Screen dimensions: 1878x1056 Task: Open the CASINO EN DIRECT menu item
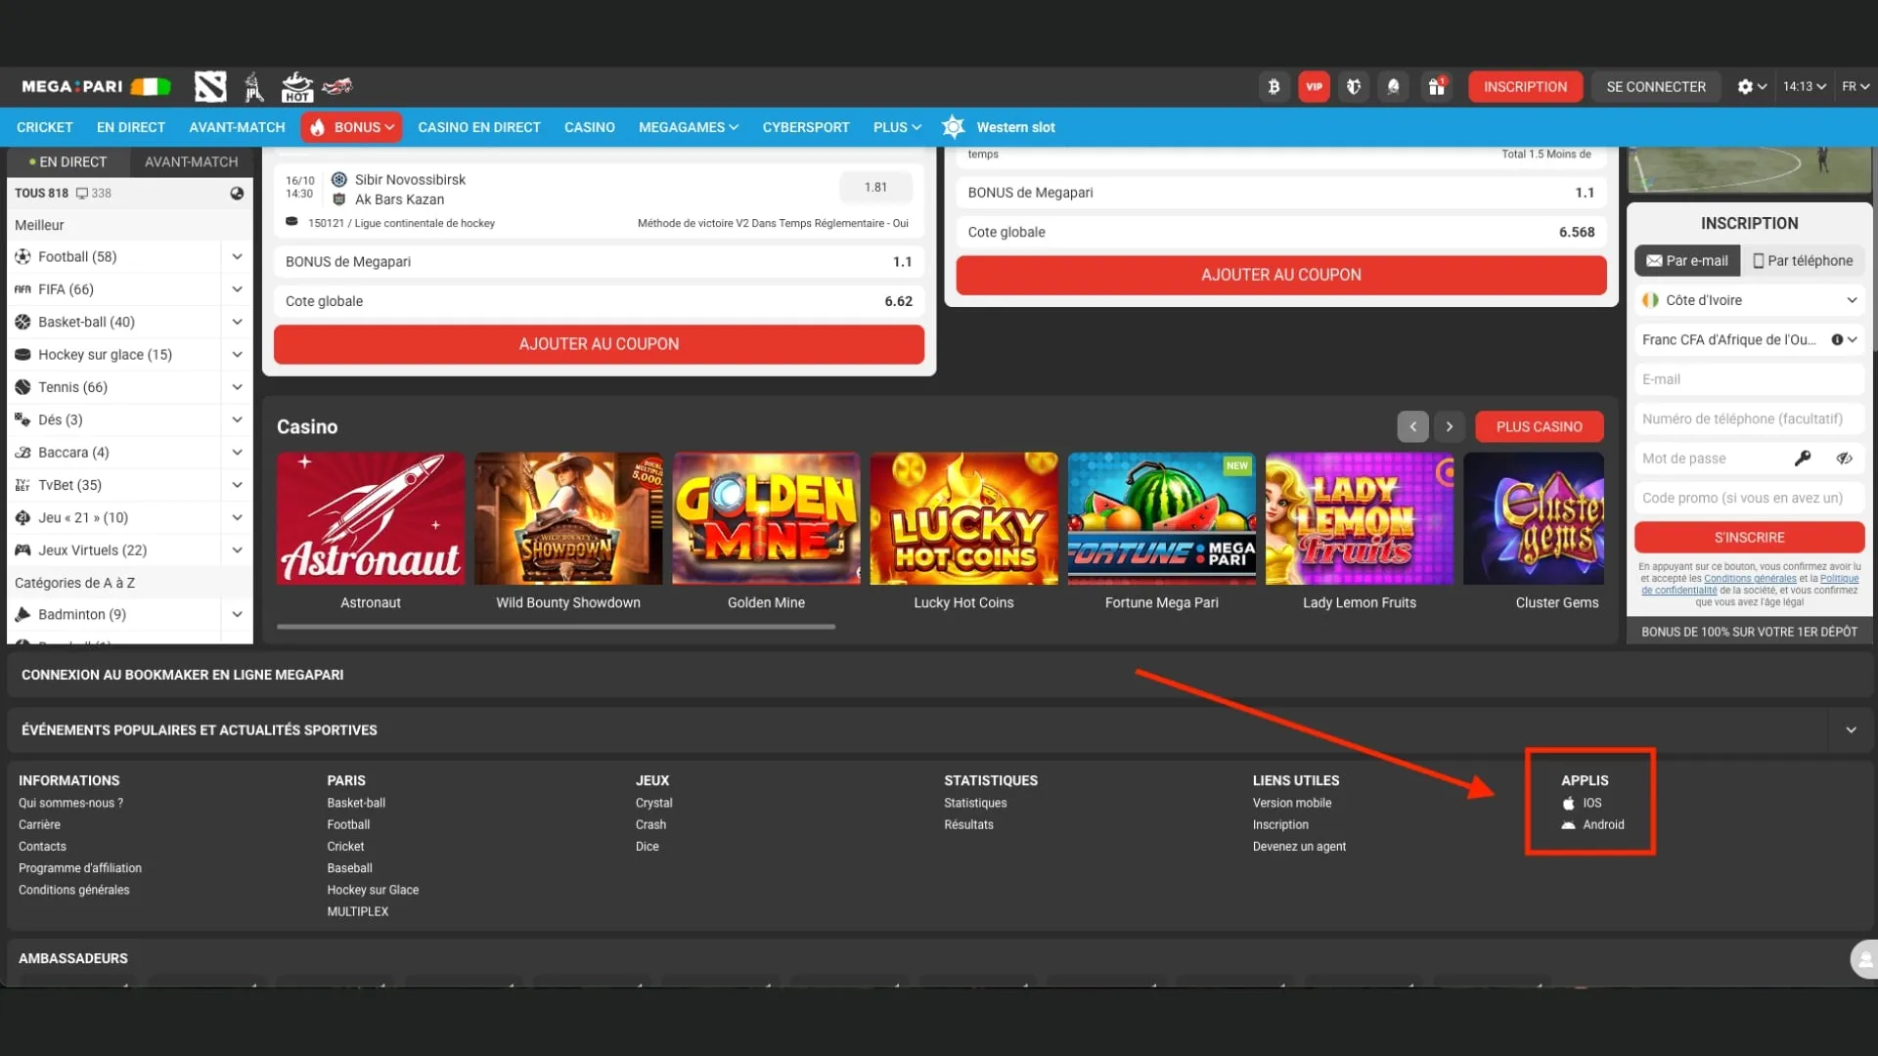(x=478, y=127)
